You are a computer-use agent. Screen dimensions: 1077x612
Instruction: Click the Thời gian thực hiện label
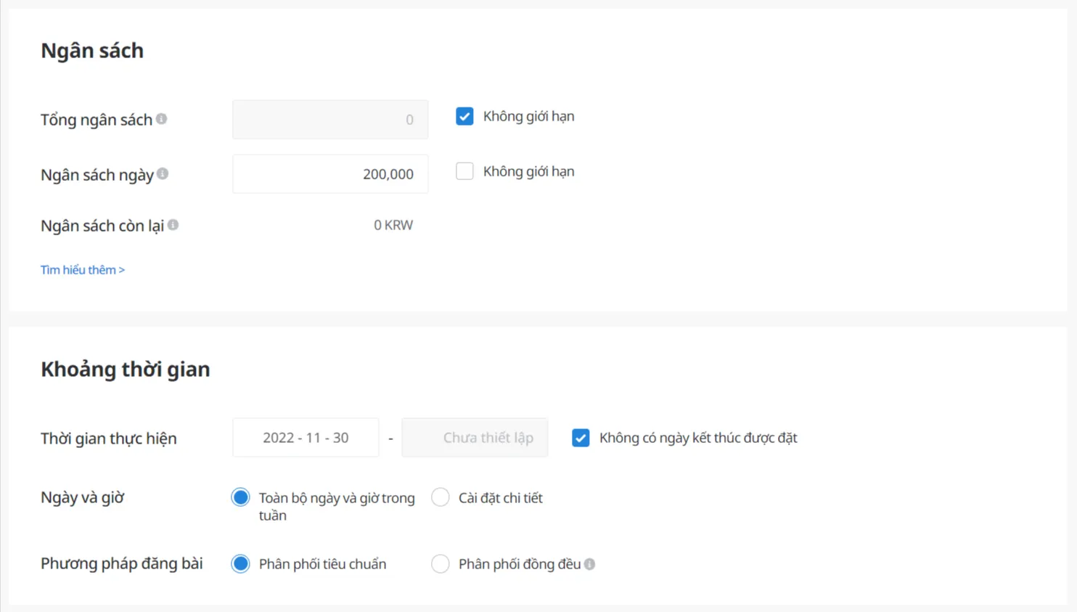point(109,438)
